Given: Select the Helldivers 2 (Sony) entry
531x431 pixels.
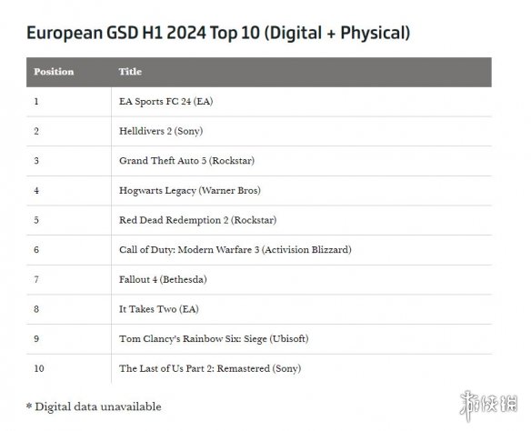Looking at the screenshot, I should 161,131.
